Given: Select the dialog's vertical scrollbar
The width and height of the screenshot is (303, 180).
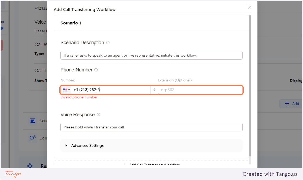Looking at the screenshot, I should tap(250, 85).
